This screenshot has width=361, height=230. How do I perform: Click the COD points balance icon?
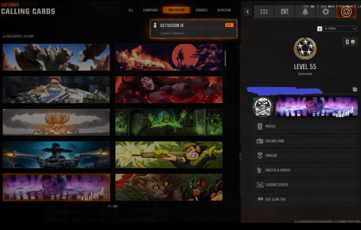(x=353, y=42)
